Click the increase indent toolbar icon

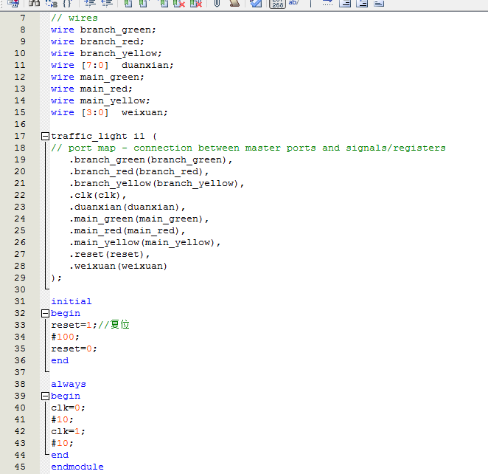(88, 3)
